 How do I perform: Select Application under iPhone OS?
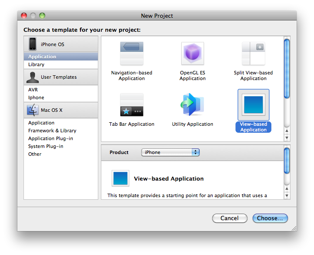61,57
